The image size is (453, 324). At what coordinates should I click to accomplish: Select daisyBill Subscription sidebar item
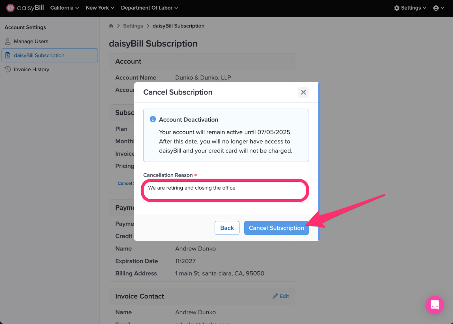pyautogui.click(x=50, y=55)
